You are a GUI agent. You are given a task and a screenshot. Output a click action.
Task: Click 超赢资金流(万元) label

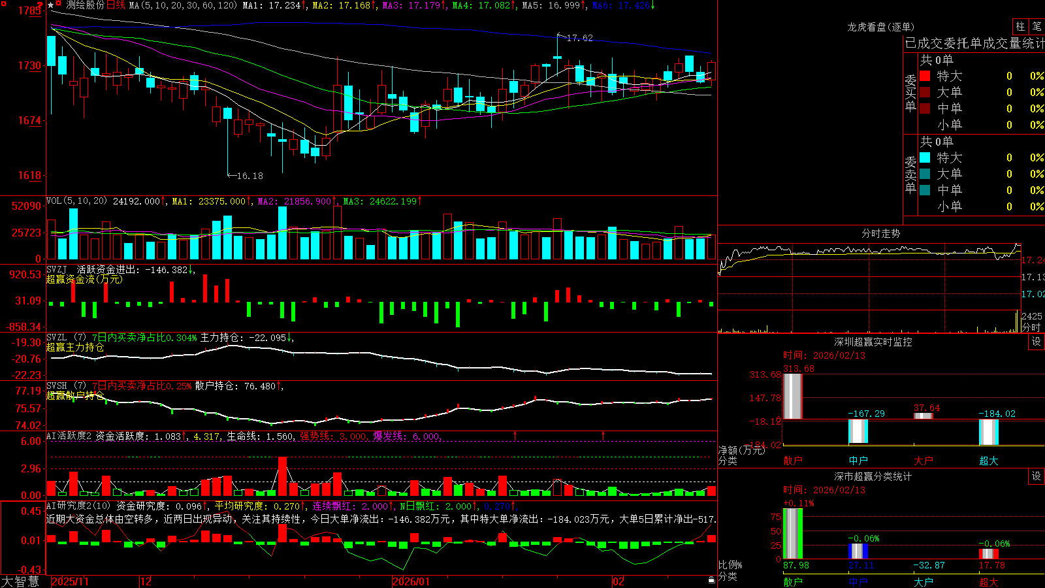[84, 279]
